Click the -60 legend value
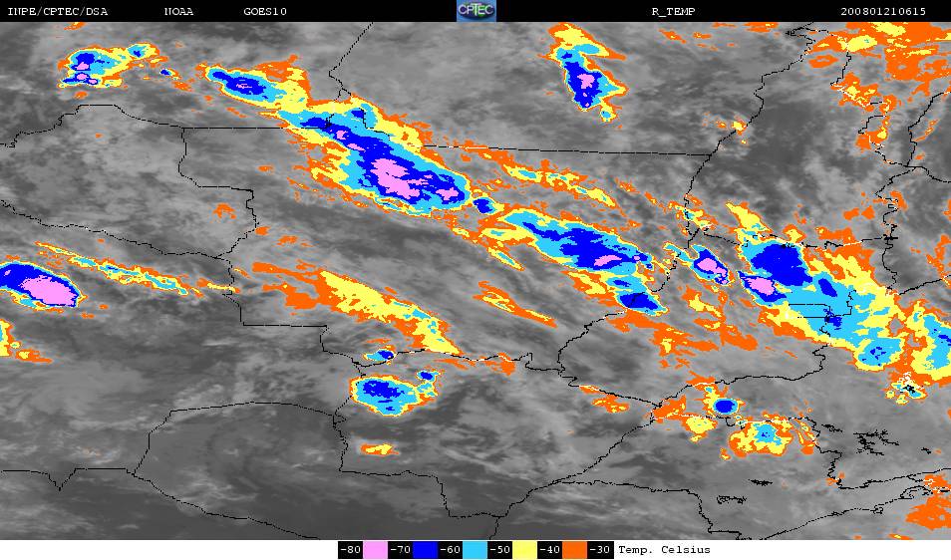Screen dimensions: 951x560 (450, 550)
